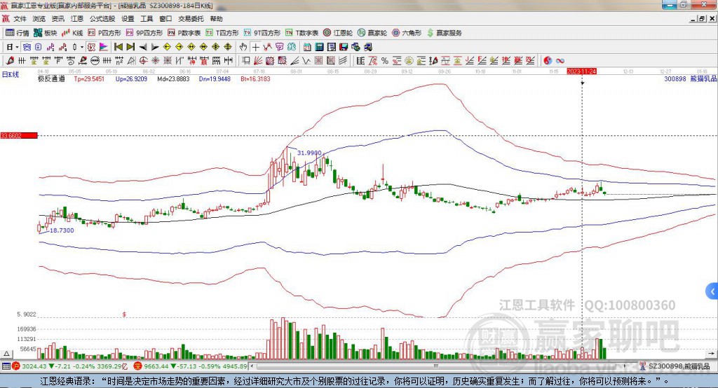Viewport: 718px width, 388px height.
Task: Step chart left with black arrow
Action: click(143, 47)
